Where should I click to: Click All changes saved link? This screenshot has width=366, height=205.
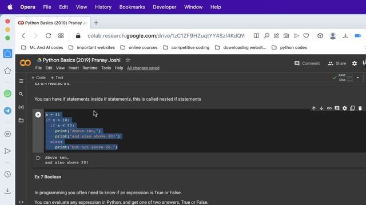tap(144, 68)
